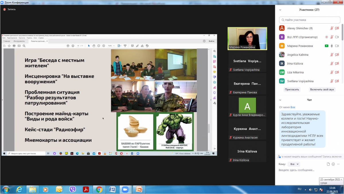Toggle muted mic icon for Liza Mikerina

tap(332, 72)
